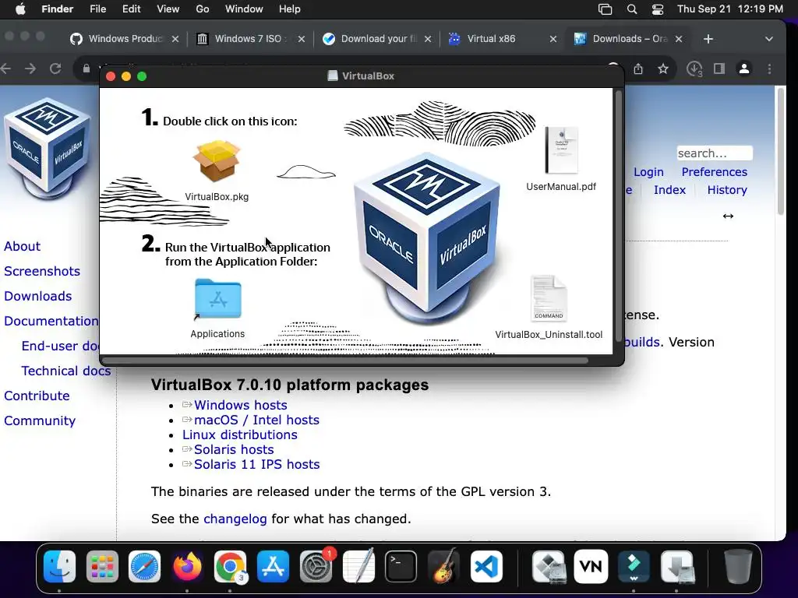Viewport: 798px width, 598px height.
Task: Open the VN video editor in Dock
Action: tap(591, 567)
